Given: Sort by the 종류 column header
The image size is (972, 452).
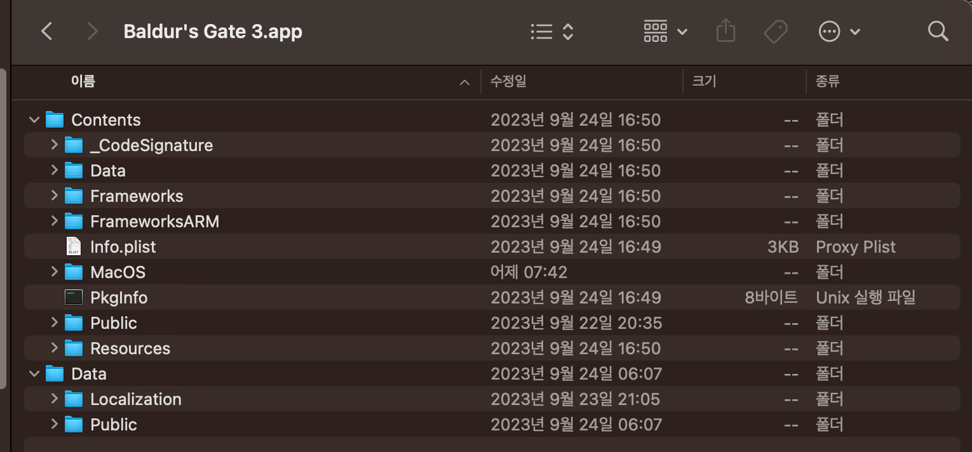Looking at the screenshot, I should pyautogui.click(x=828, y=81).
